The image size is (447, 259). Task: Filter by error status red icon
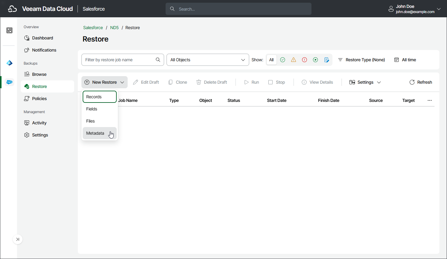pos(304,60)
